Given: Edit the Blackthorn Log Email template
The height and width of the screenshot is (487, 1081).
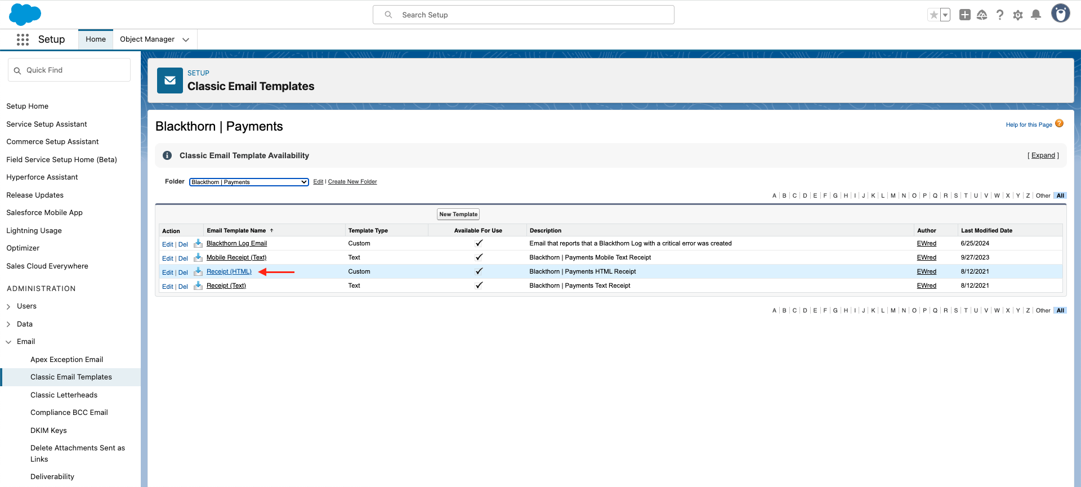Looking at the screenshot, I should (x=168, y=244).
